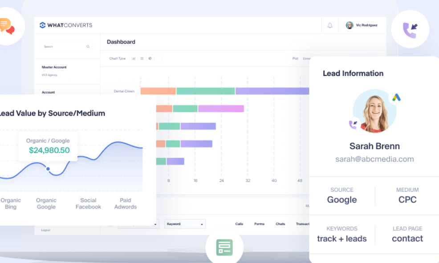
Task: Open the Keyword dropdown
Action: tap(185, 224)
